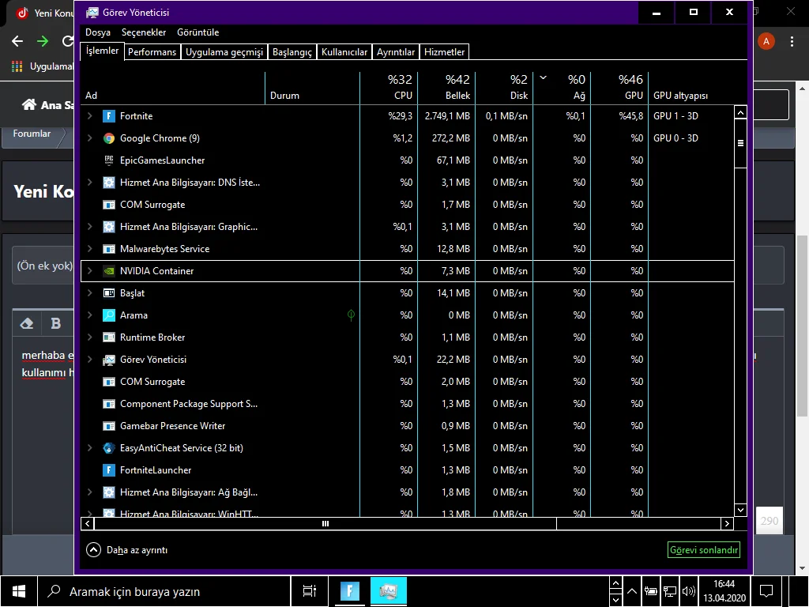Click the EasyAntiCheat Service shield icon
Screen dimensions: 809x607
click(109, 448)
